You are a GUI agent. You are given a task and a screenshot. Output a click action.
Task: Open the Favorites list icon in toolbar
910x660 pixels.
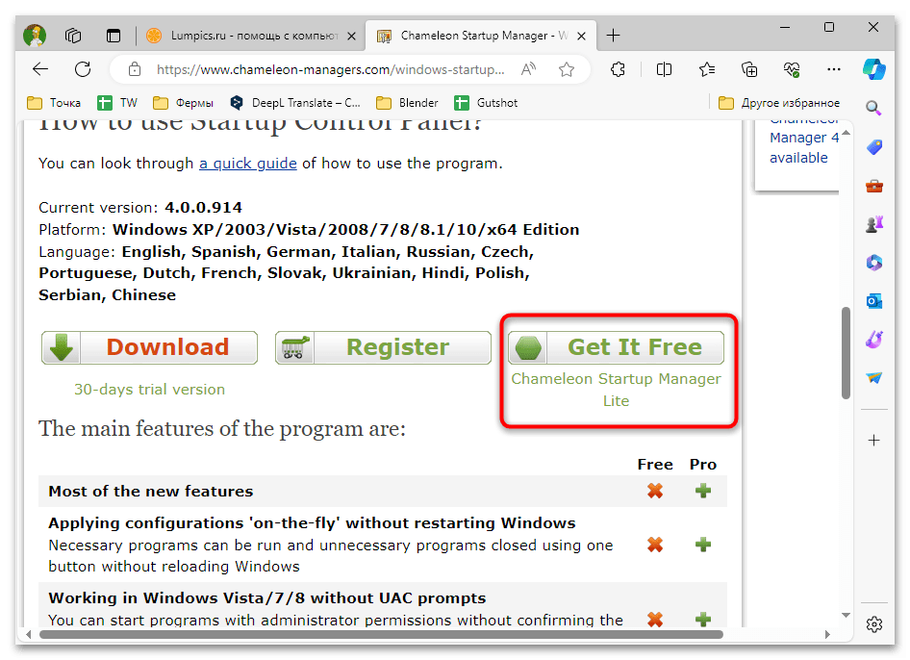click(707, 69)
